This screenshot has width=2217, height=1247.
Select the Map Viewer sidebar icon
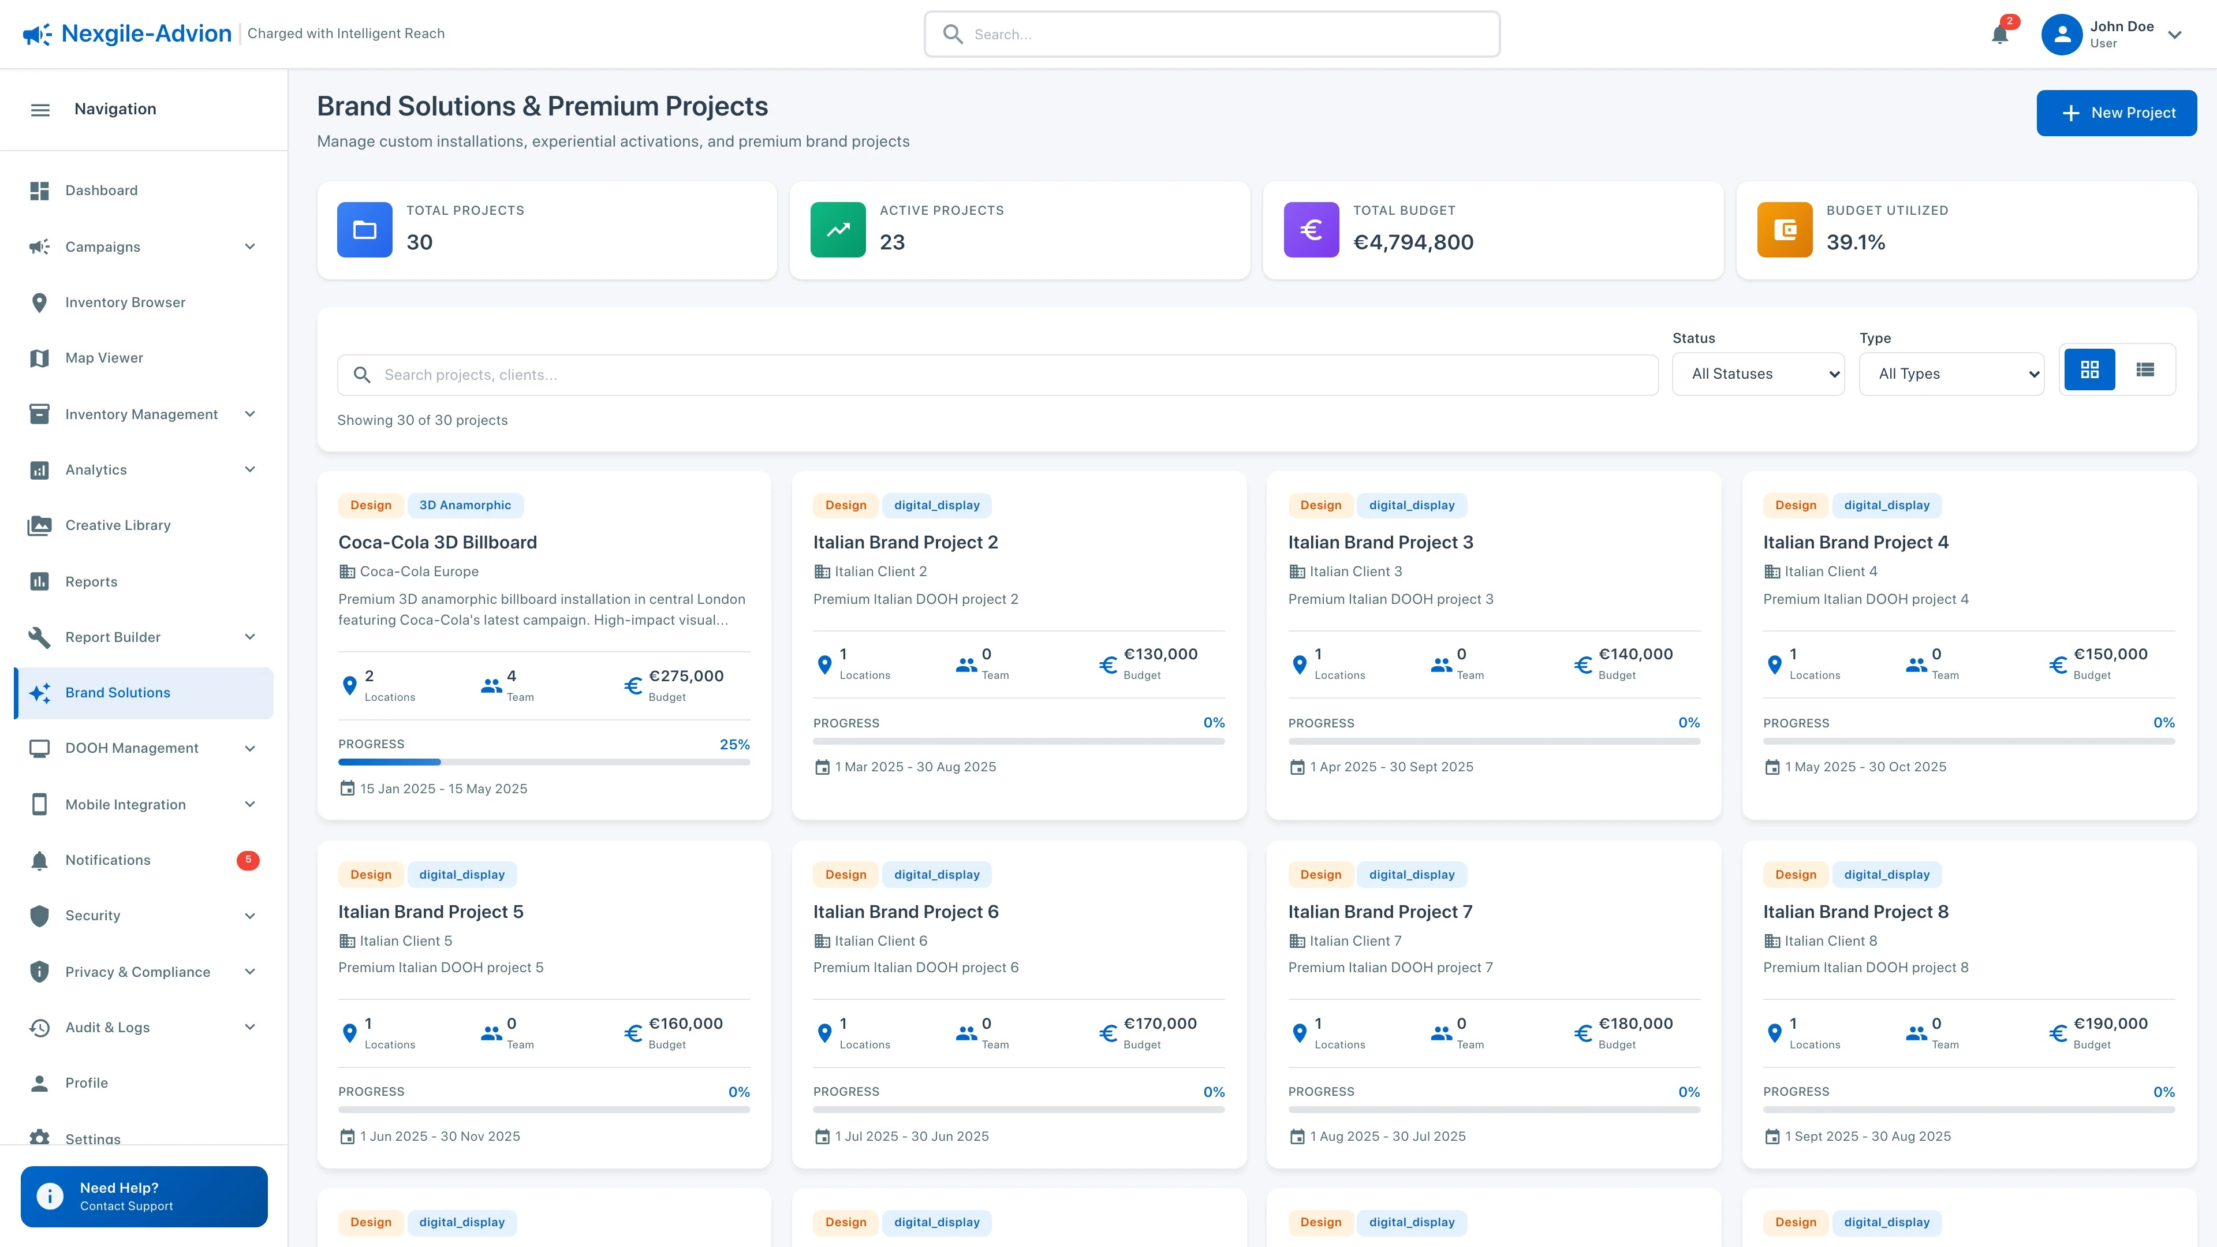point(40,358)
